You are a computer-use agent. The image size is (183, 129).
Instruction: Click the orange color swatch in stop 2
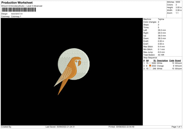(150, 66)
